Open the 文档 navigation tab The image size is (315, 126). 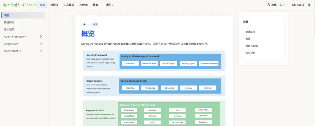coord(42,5)
